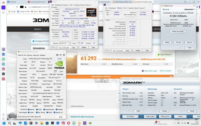The image size is (201, 126).
Task: Toggle CUDA checkbox in GPU-Z
Action: pos(37,110)
